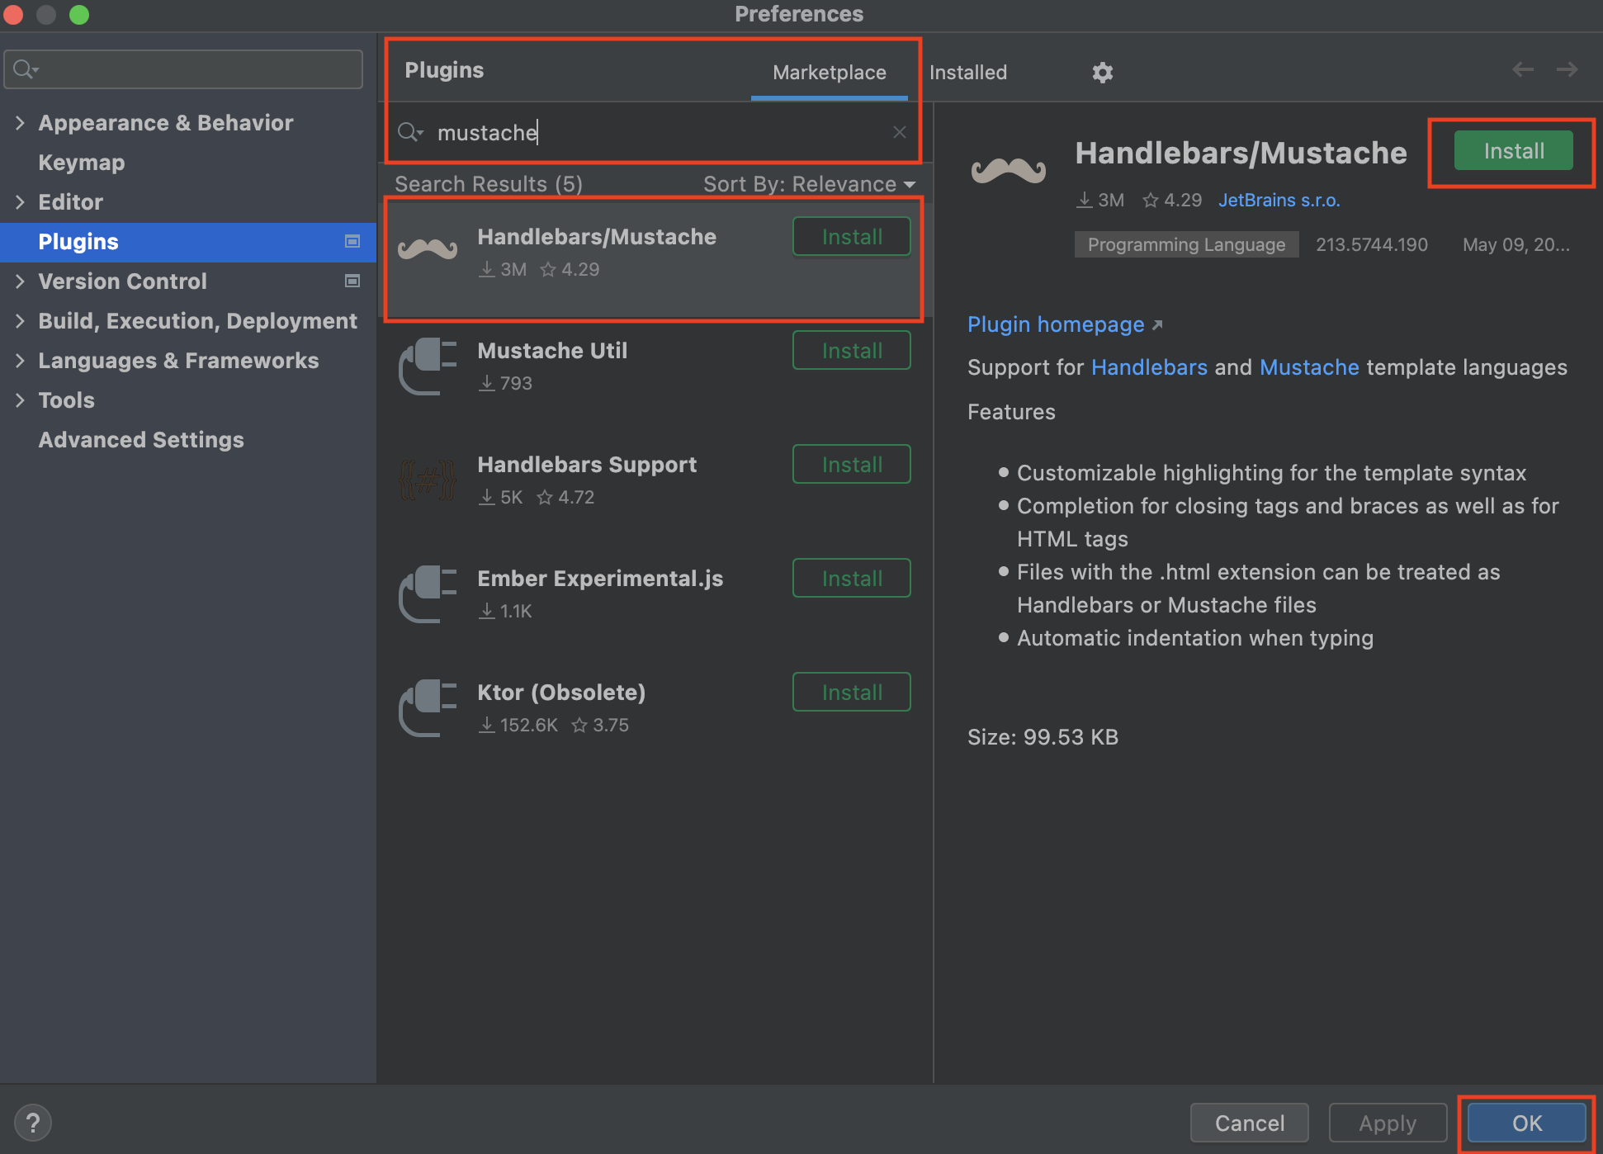
Task: Expand Languages & Frameworks section
Action: point(20,360)
